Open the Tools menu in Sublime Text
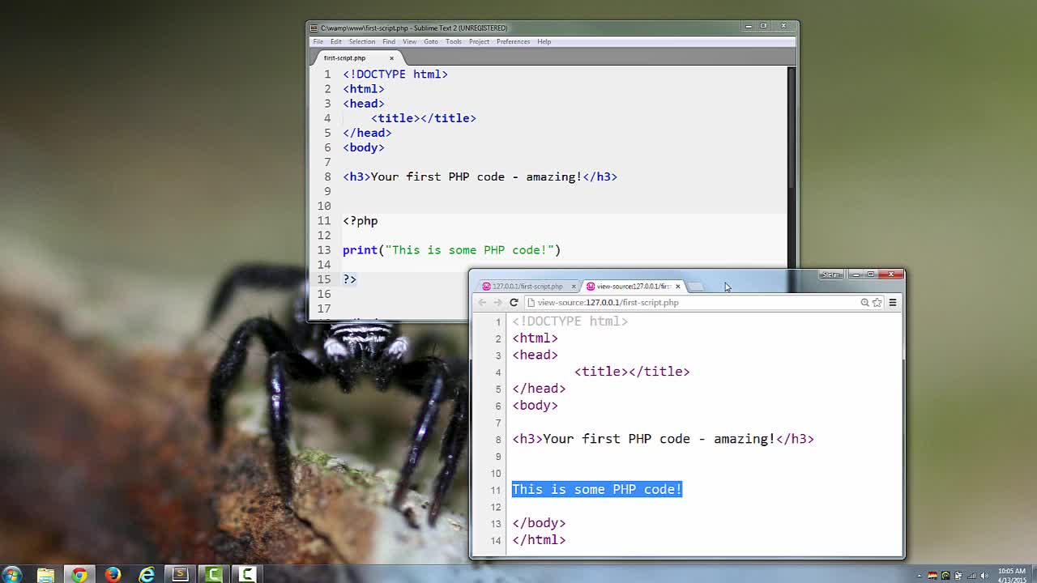Image resolution: width=1037 pixels, height=583 pixels. (x=454, y=41)
